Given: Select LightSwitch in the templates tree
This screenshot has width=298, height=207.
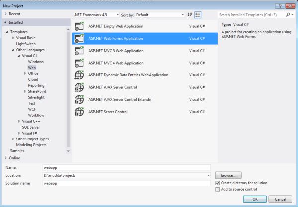Looking at the screenshot, I should 26,44.
